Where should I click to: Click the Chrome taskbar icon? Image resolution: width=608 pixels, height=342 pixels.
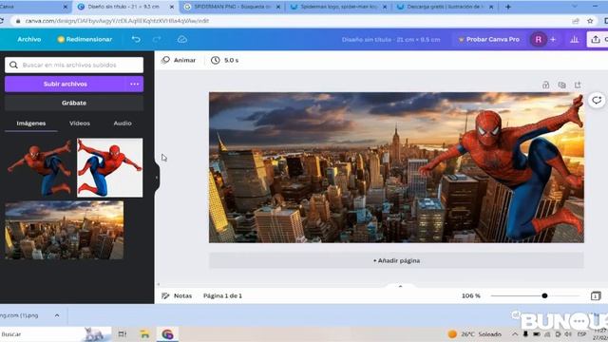click(167, 333)
